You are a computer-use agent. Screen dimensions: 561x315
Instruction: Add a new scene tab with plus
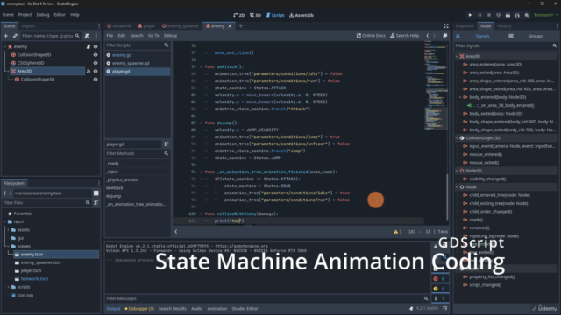tap(240, 25)
